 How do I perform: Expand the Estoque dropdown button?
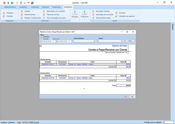coord(75,19)
